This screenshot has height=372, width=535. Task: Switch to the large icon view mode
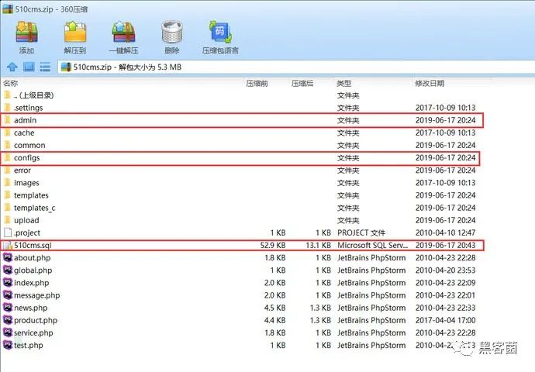[29, 67]
